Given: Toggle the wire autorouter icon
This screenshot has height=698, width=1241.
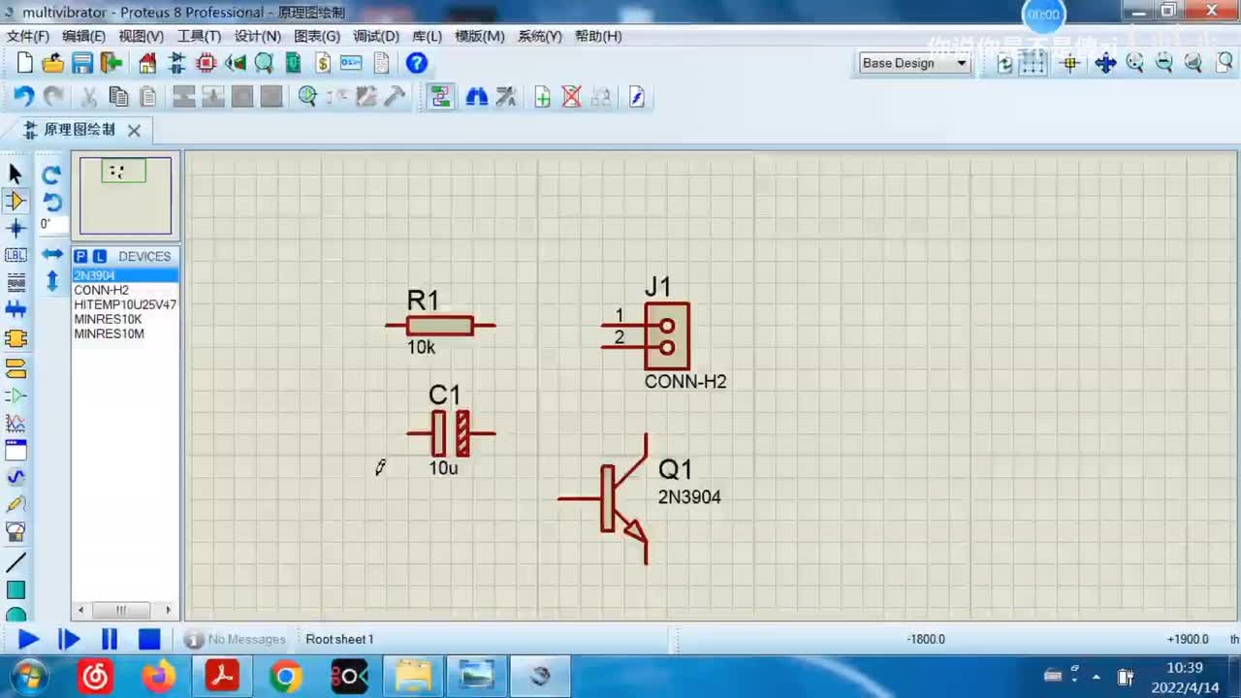Looking at the screenshot, I should [441, 97].
